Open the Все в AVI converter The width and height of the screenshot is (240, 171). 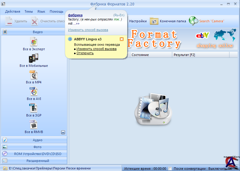pos(34,91)
